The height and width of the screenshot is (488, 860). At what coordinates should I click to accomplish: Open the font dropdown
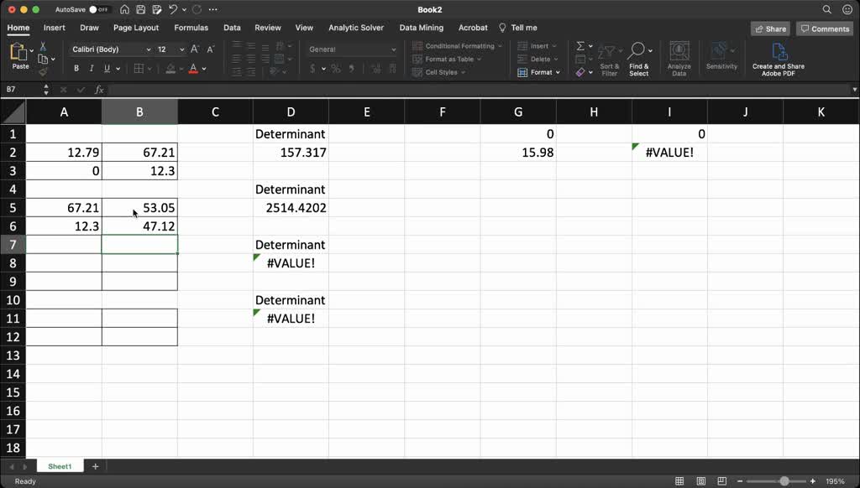(112, 49)
